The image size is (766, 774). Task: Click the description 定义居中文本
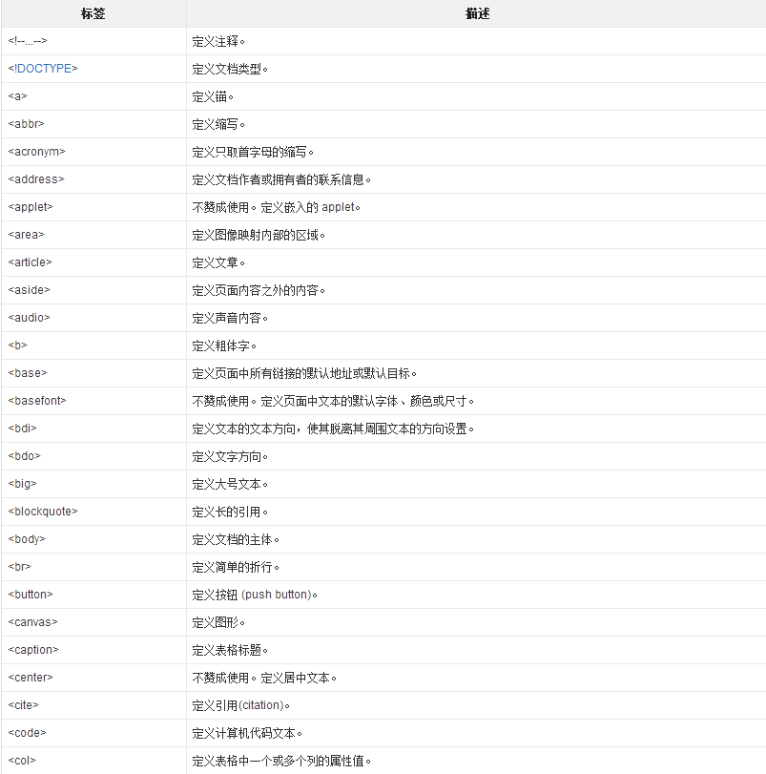pos(299,678)
